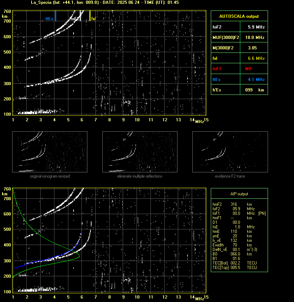Click the fxI value '6.6 MHz'

[256, 58]
